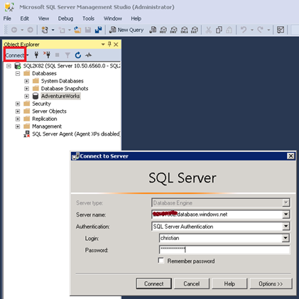Viewport: 299px width, 299px height.
Task: Open the View menu
Action: 43,18
